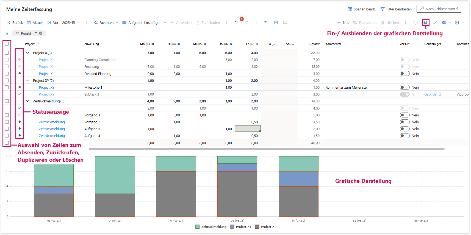
Task: Open the settings gear icon
Action: pyautogui.click(x=457, y=23)
